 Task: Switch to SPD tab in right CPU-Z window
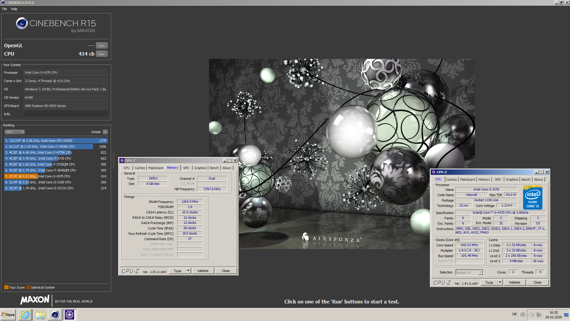coord(498,180)
